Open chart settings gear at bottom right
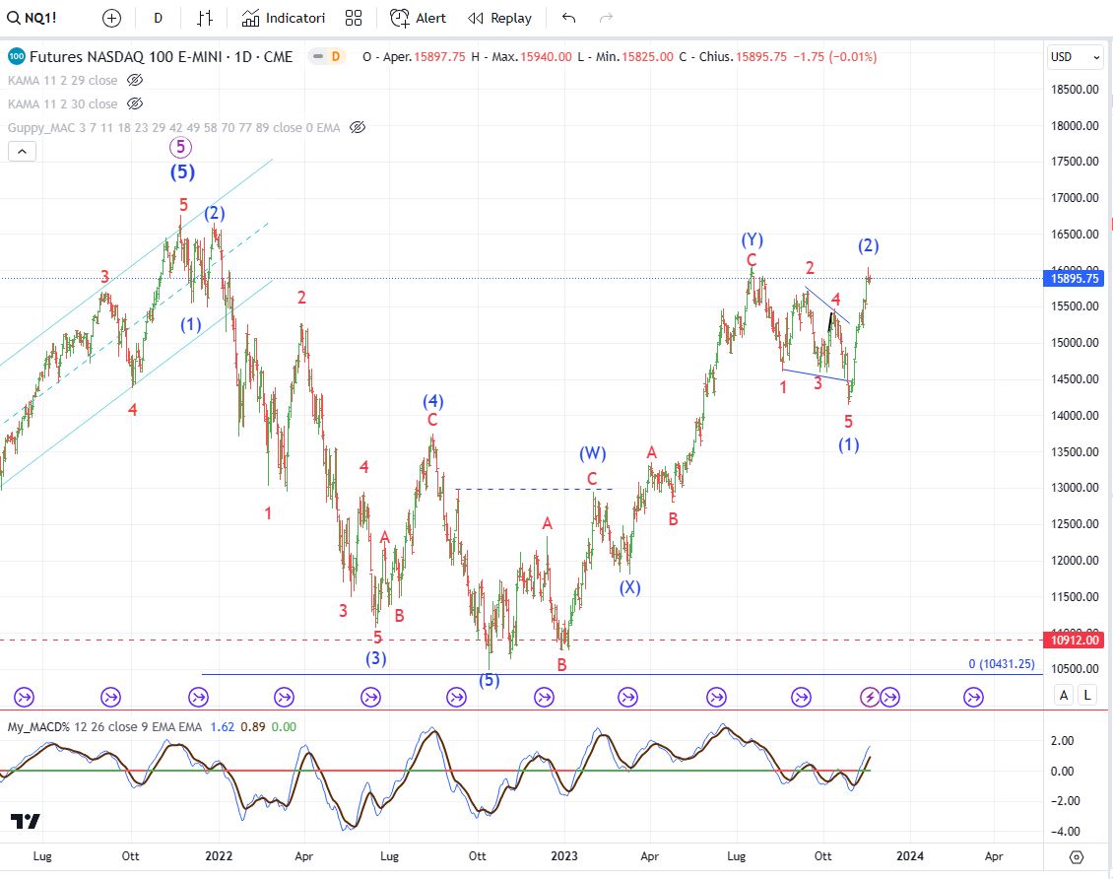Viewport: 1113px width, 879px height. coord(1077,857)
